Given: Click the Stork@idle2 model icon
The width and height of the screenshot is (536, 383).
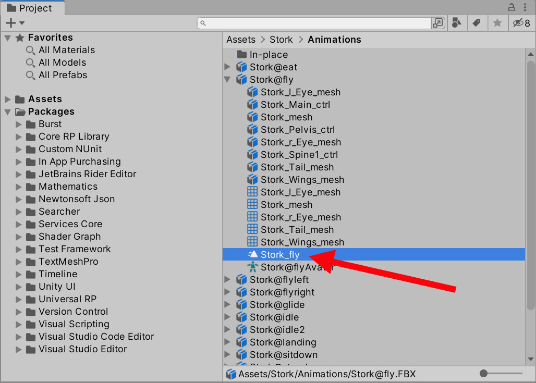Looking at the screenshot, I should [x=241, y=330].
